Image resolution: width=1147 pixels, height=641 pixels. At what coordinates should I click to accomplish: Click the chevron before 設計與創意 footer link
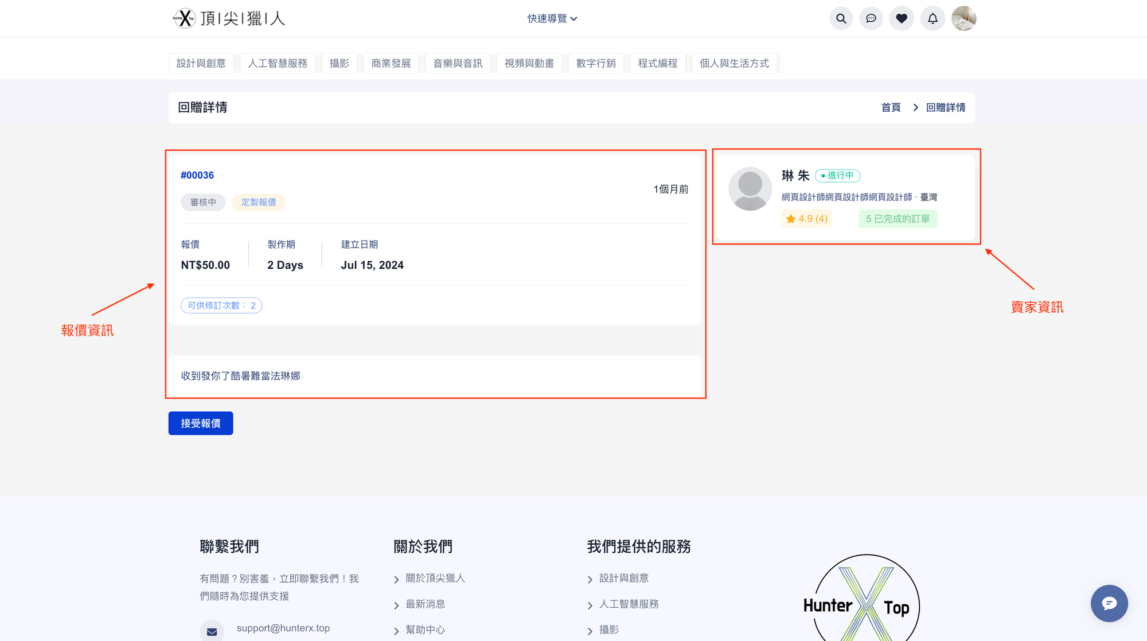(590, 580)
